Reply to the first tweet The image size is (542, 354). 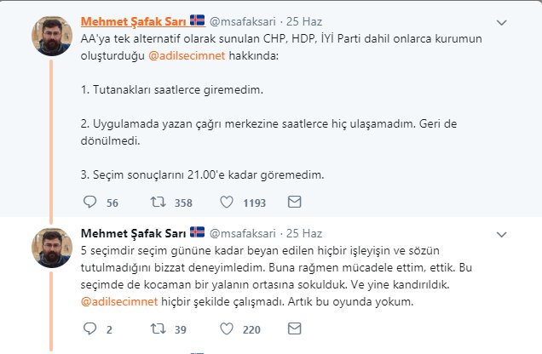pos(92,203)
